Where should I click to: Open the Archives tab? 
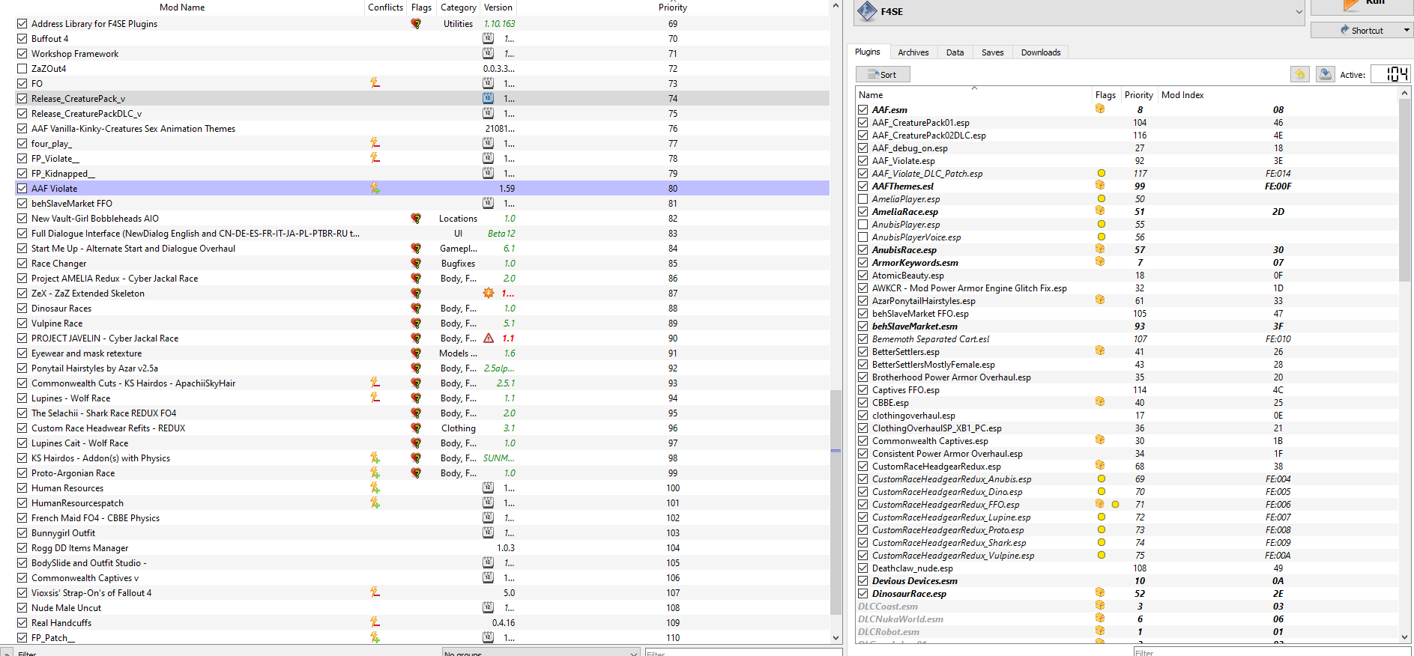(913, 52)
